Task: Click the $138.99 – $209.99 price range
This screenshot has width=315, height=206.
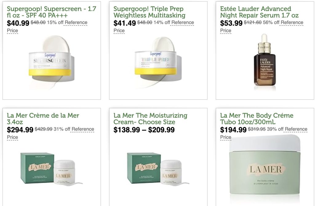Action: point(144,130)
